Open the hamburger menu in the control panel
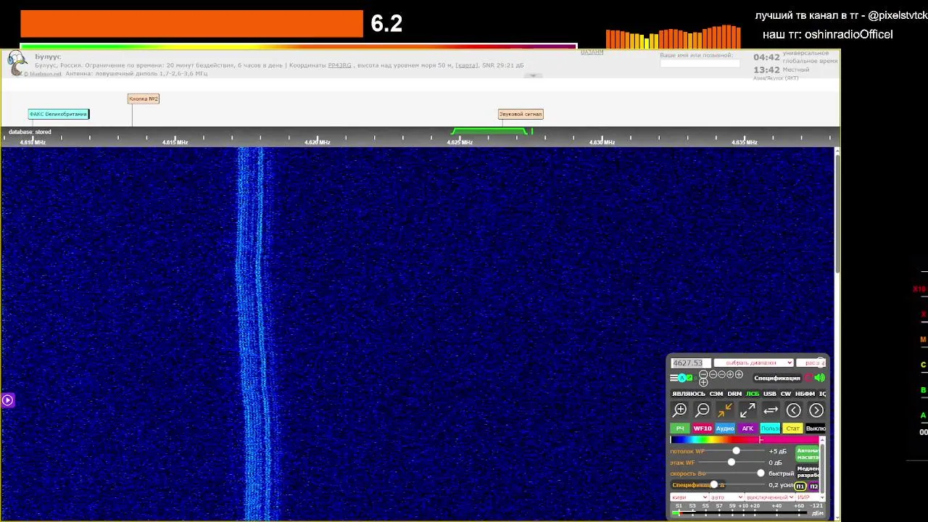Screen dimensions: 928x522 (674, 378)
